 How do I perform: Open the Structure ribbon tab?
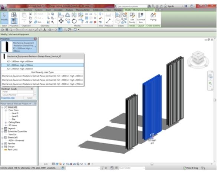pyautogui.click(x=28, y=10)
